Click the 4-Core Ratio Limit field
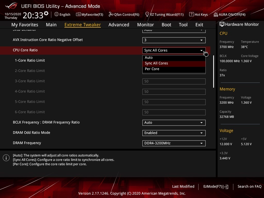The image size is (264, 198). (174, 92)
